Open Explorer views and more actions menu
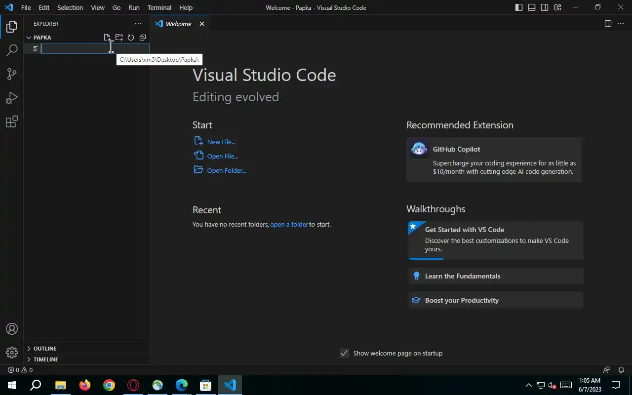The height and width of the screenshot is (395, 632). coord(138,24)
